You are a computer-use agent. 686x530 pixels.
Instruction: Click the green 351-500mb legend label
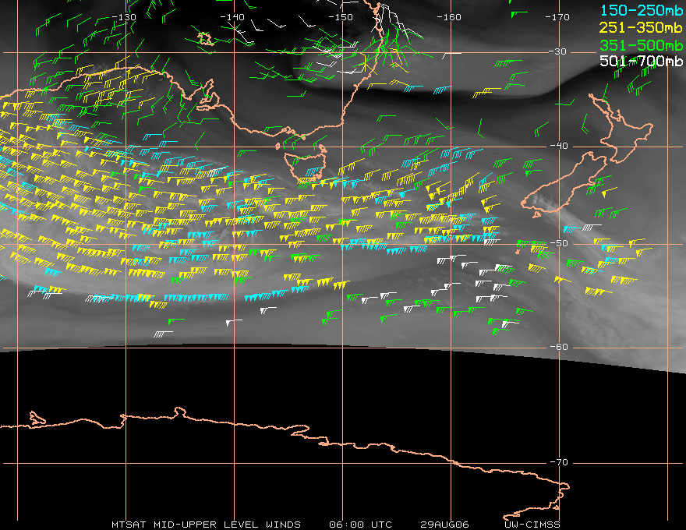(642, 44)
